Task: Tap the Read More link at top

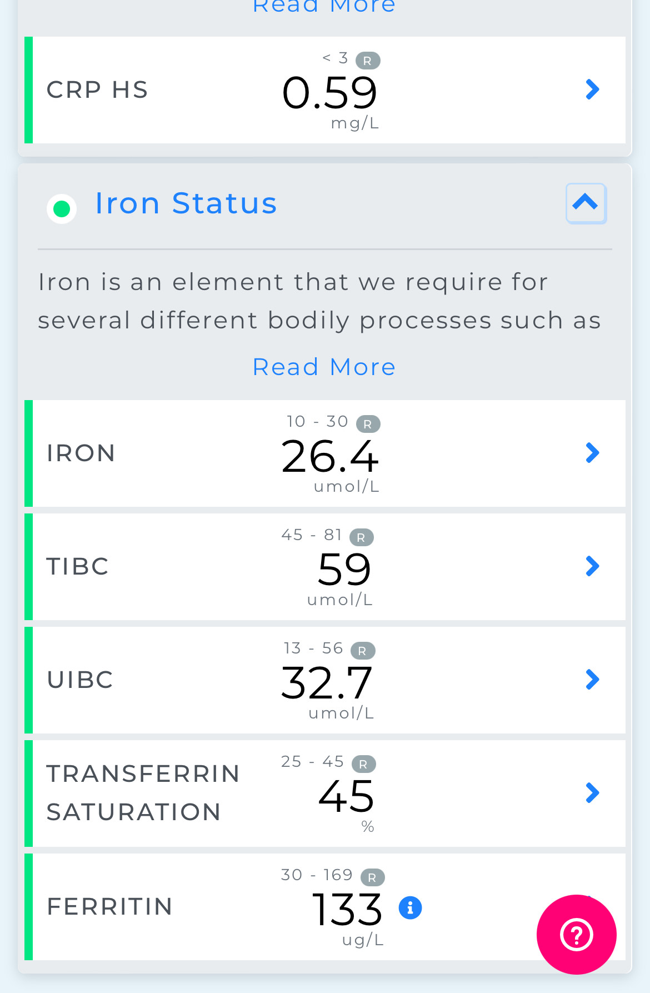Action: (324, 7)
